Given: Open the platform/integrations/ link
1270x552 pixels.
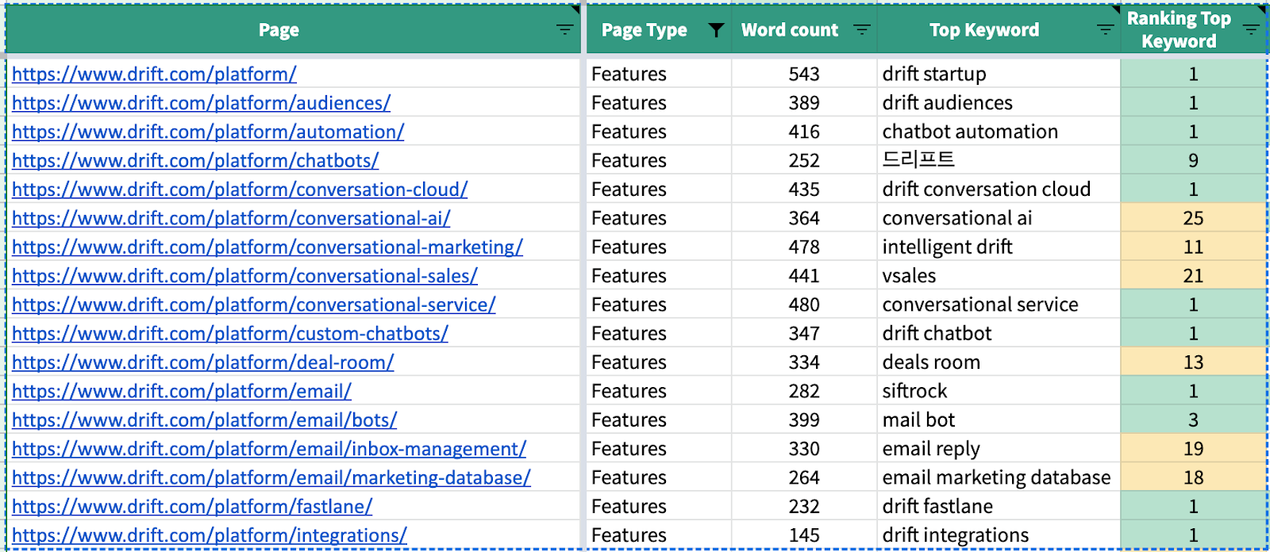Looking at the screenshot, I should click(210, 535).
